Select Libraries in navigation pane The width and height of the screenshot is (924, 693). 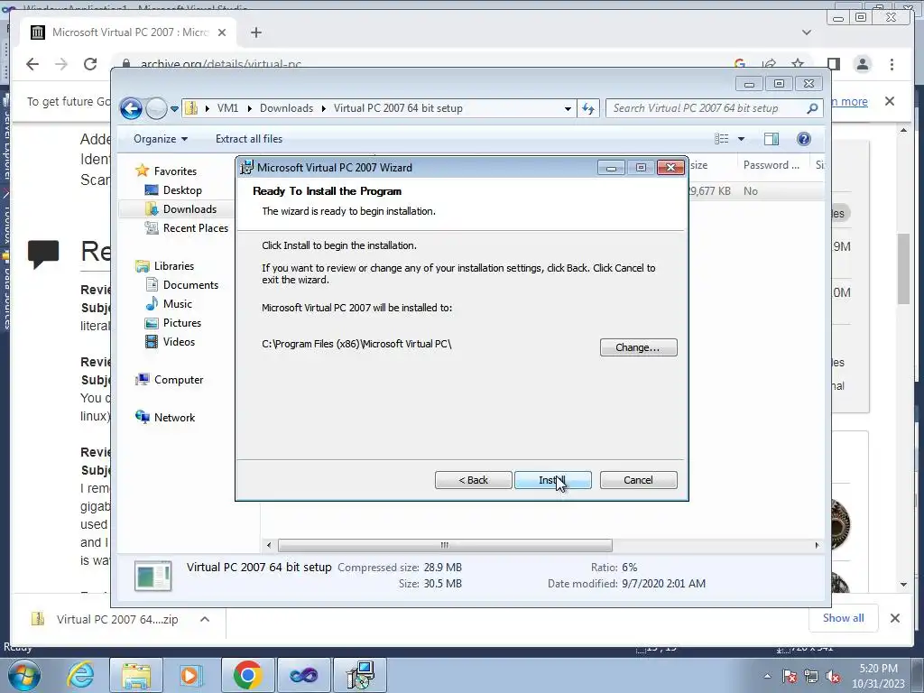point(174,266)
